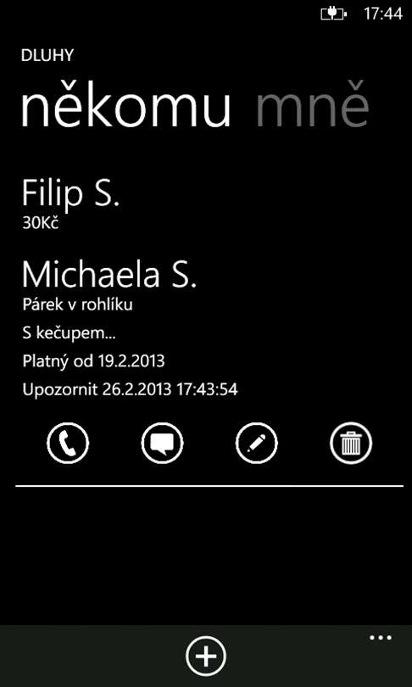Tap the Upozornit 26.2.2013 reminder line

pos(130,389)
